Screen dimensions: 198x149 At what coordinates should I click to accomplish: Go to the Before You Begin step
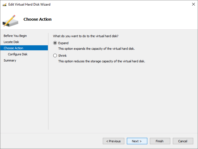(15, 36)
